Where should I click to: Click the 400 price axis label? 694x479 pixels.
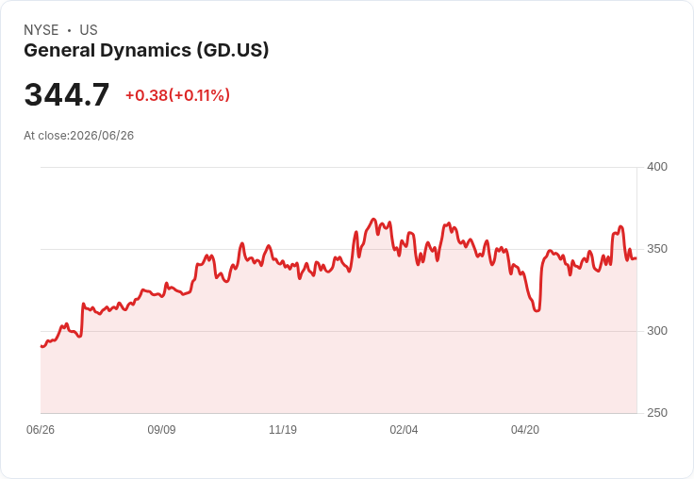click(x=657, y=167)
